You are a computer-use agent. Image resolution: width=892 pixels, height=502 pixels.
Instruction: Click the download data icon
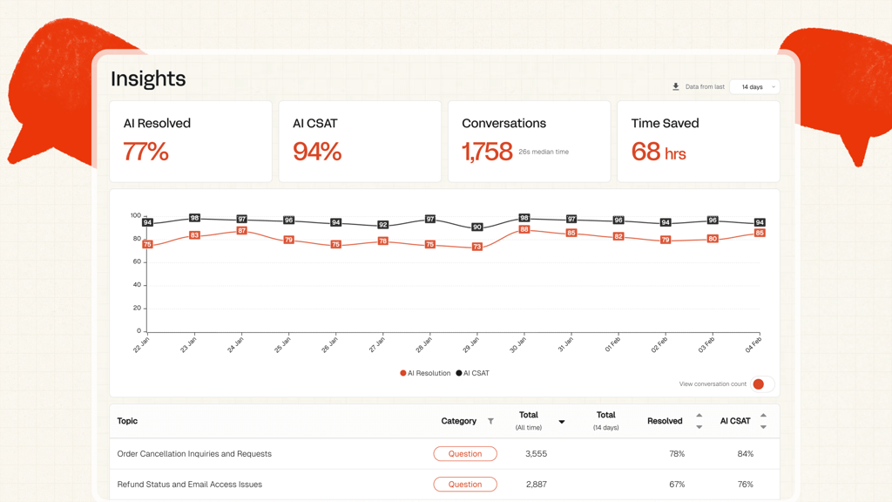point(675,86)
